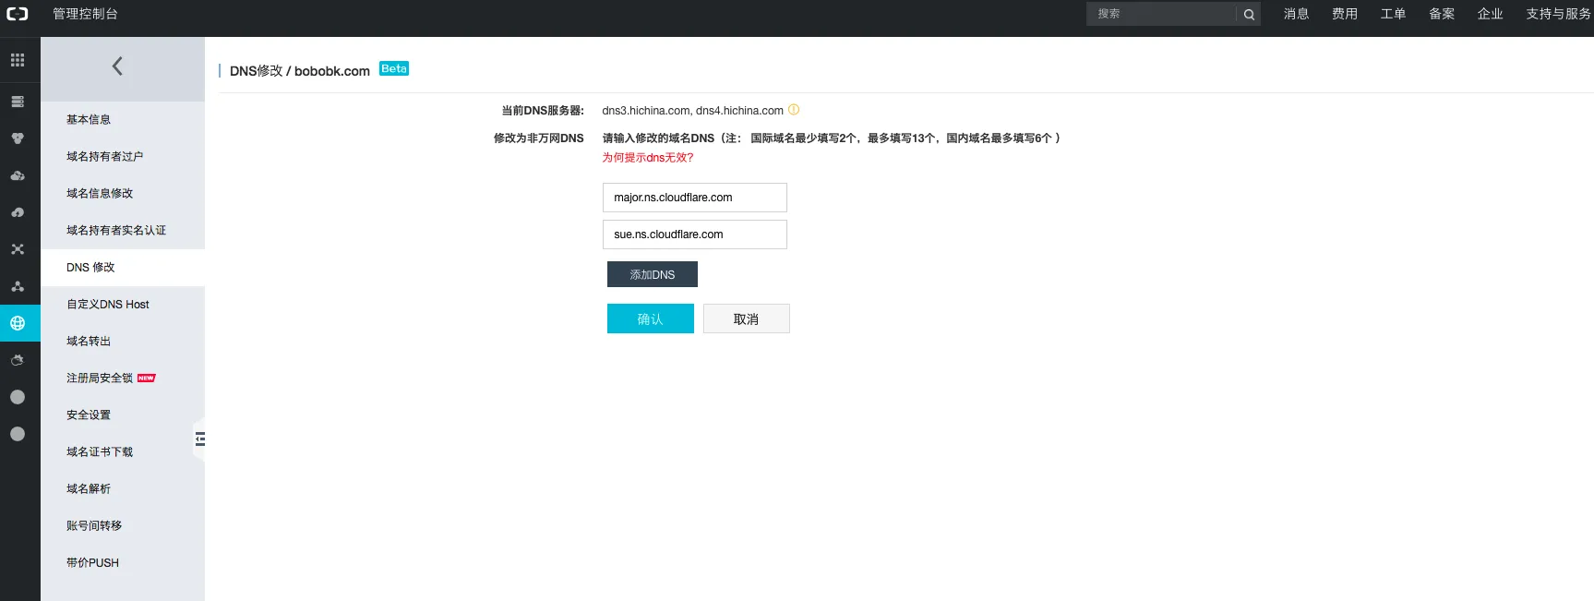Collapse the side menu with handle
This screenshot has width=1594, height=601.
coord(199,439)
